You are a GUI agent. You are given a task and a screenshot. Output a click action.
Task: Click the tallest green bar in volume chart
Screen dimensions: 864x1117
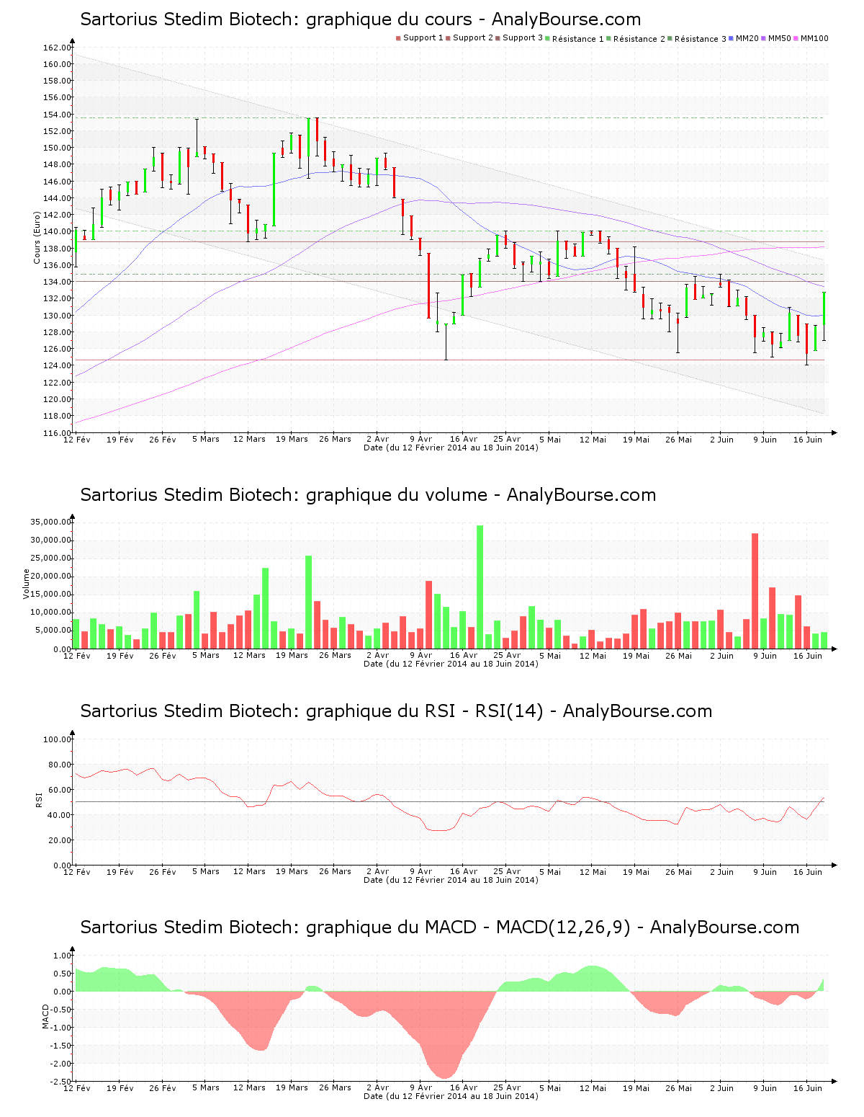coord(480,587)
